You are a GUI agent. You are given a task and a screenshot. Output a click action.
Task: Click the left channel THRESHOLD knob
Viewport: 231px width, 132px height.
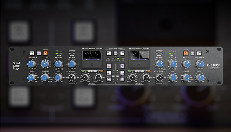31,64
